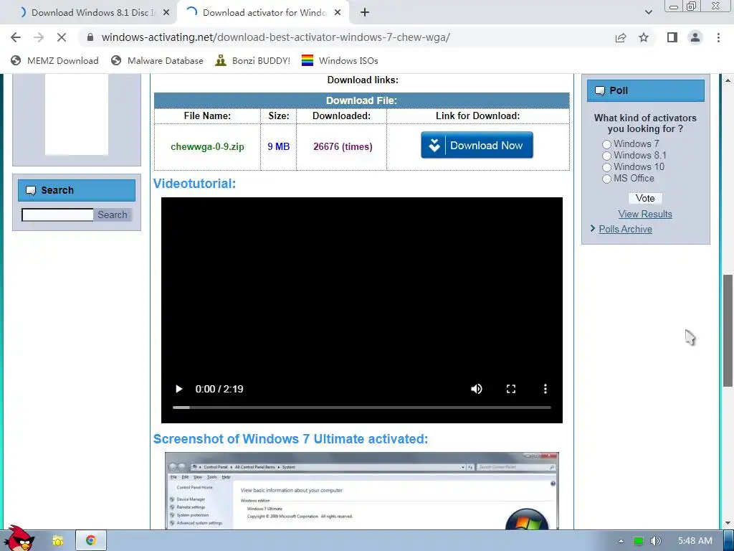Click the Chrome taskbar icon
The height and width of the screenshot is (551, 734).
pyautogui.click(x=91, y=541)
